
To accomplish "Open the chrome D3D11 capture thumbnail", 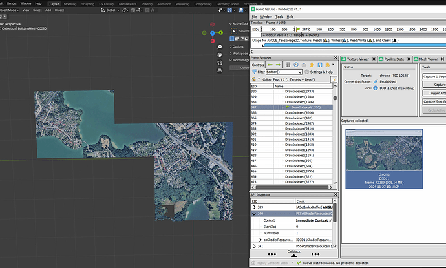I will click(x=384, y=158).
